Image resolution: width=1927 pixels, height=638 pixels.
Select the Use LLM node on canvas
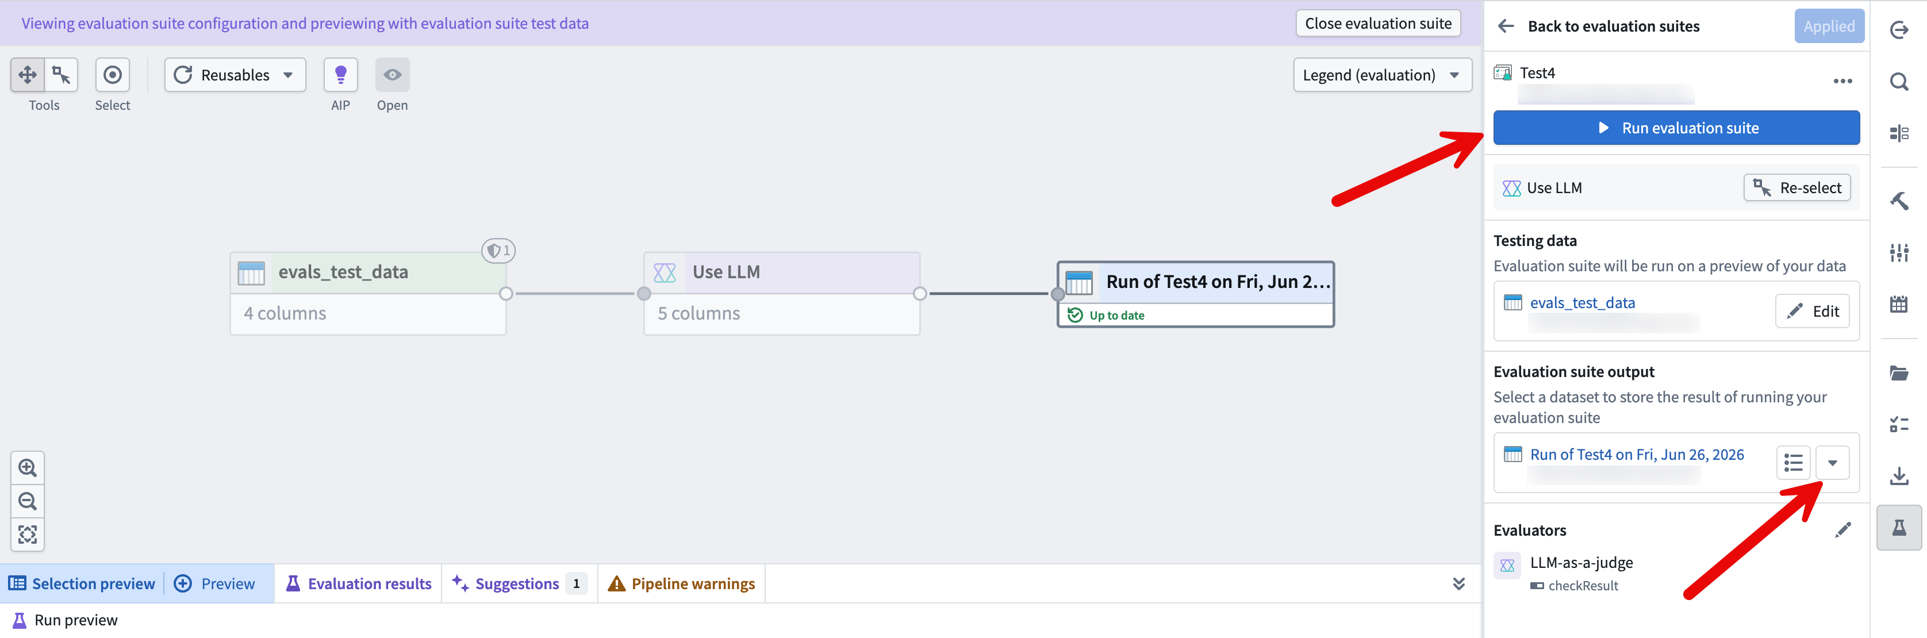click(781, 293)
